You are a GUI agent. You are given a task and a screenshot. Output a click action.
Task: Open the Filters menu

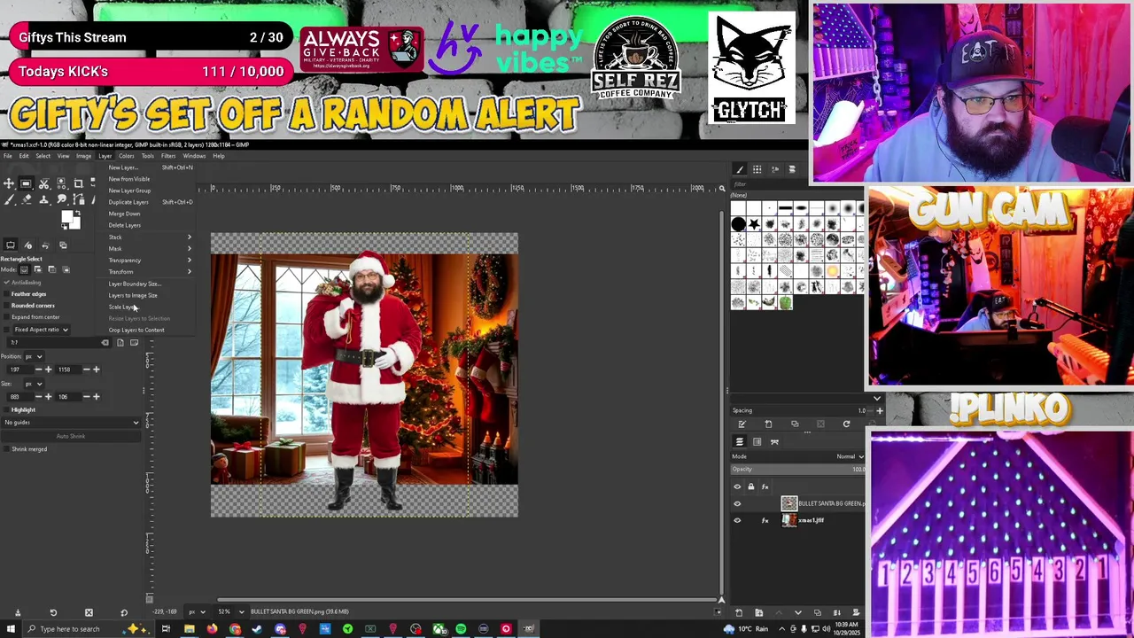168,156
